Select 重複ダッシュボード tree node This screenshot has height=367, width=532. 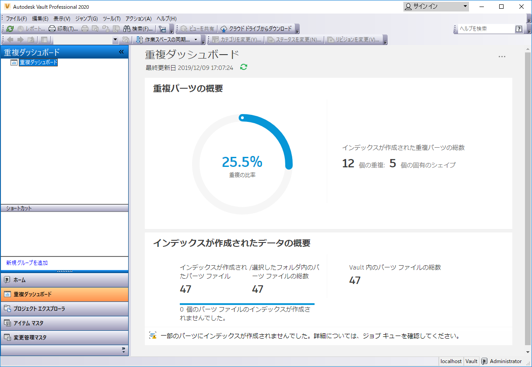[38, 62]
